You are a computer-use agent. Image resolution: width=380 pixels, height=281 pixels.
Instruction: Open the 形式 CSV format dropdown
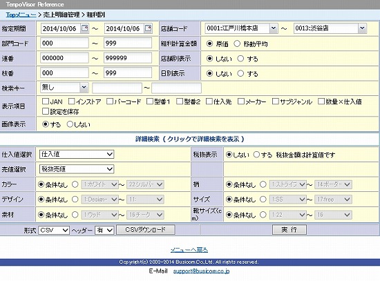(54, 230)
